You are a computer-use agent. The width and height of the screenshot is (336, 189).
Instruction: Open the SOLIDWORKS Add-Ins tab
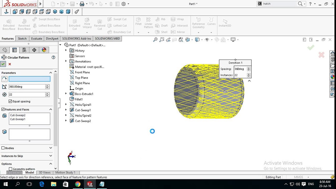[77, 39]
